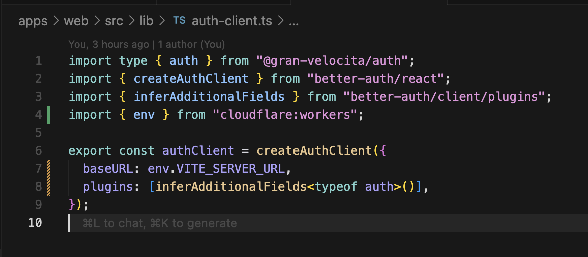The image size is (588, 257).
Task: Click the striped modified marker on line 8
Action: pyautogui.click(x=49, y=186)
